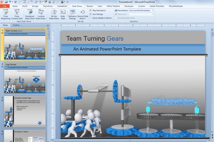214x142 pixels.
Task: Click slide title 'Team Turning Gears'
Action: tap(95, 39)
